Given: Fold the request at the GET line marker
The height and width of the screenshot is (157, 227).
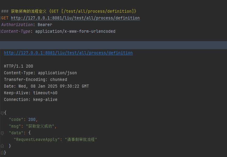Looking at the screenshot, I should click(x=1, y=18).
